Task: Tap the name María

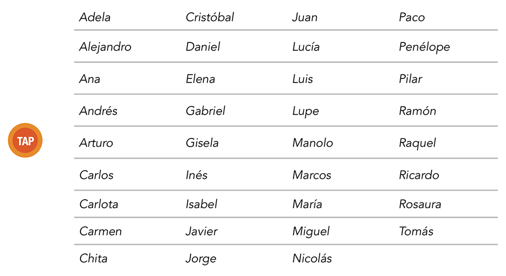Action: (x=307, y=204)
